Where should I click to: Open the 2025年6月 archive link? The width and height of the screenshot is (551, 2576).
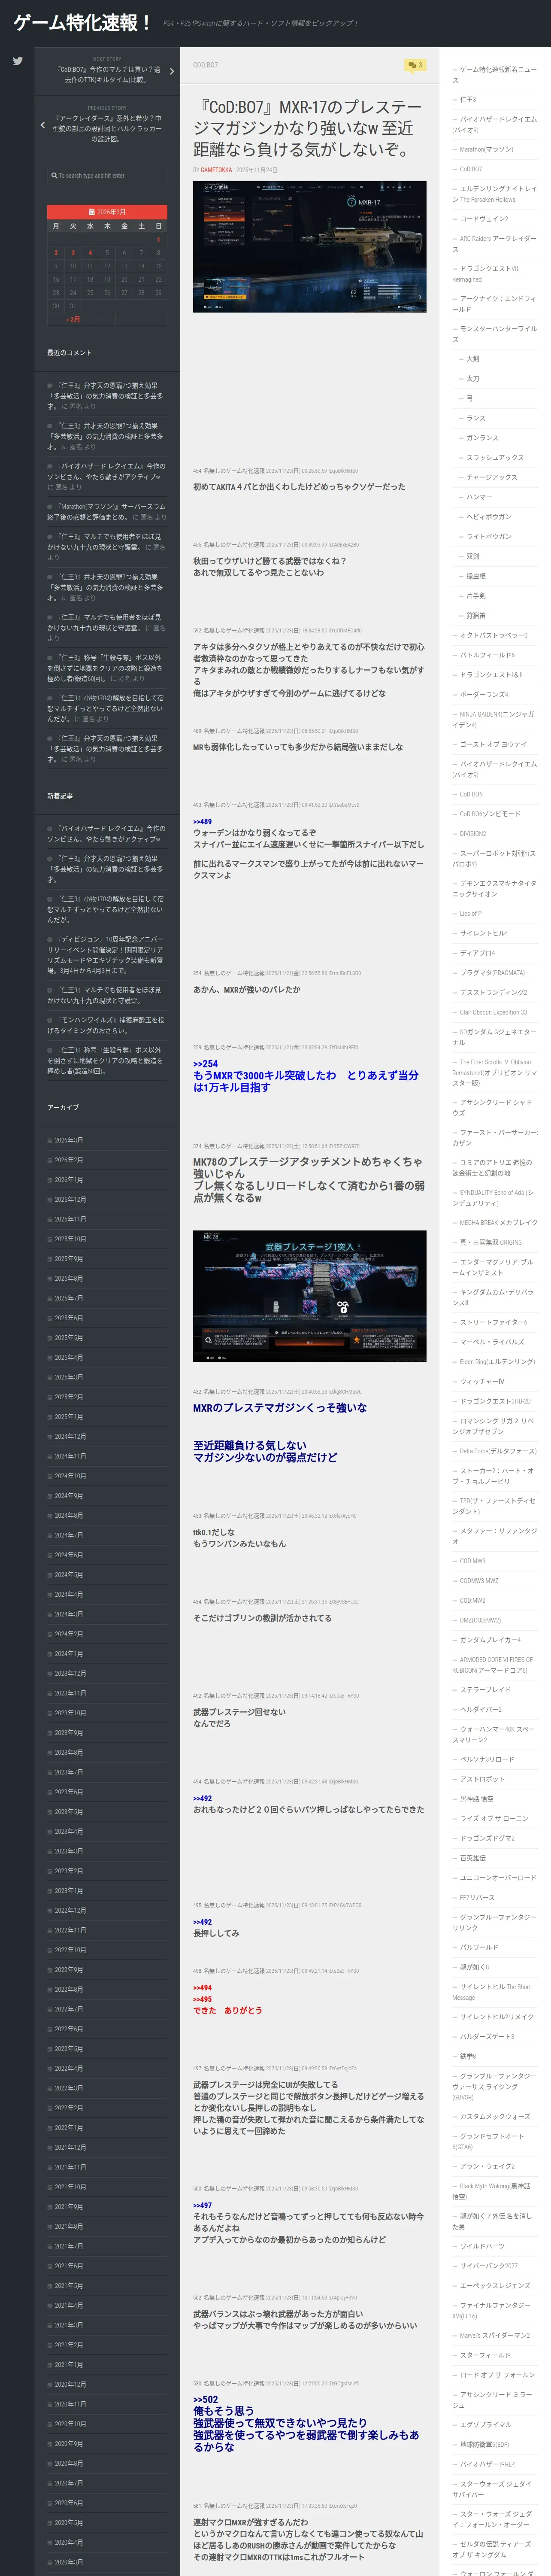69,1318
